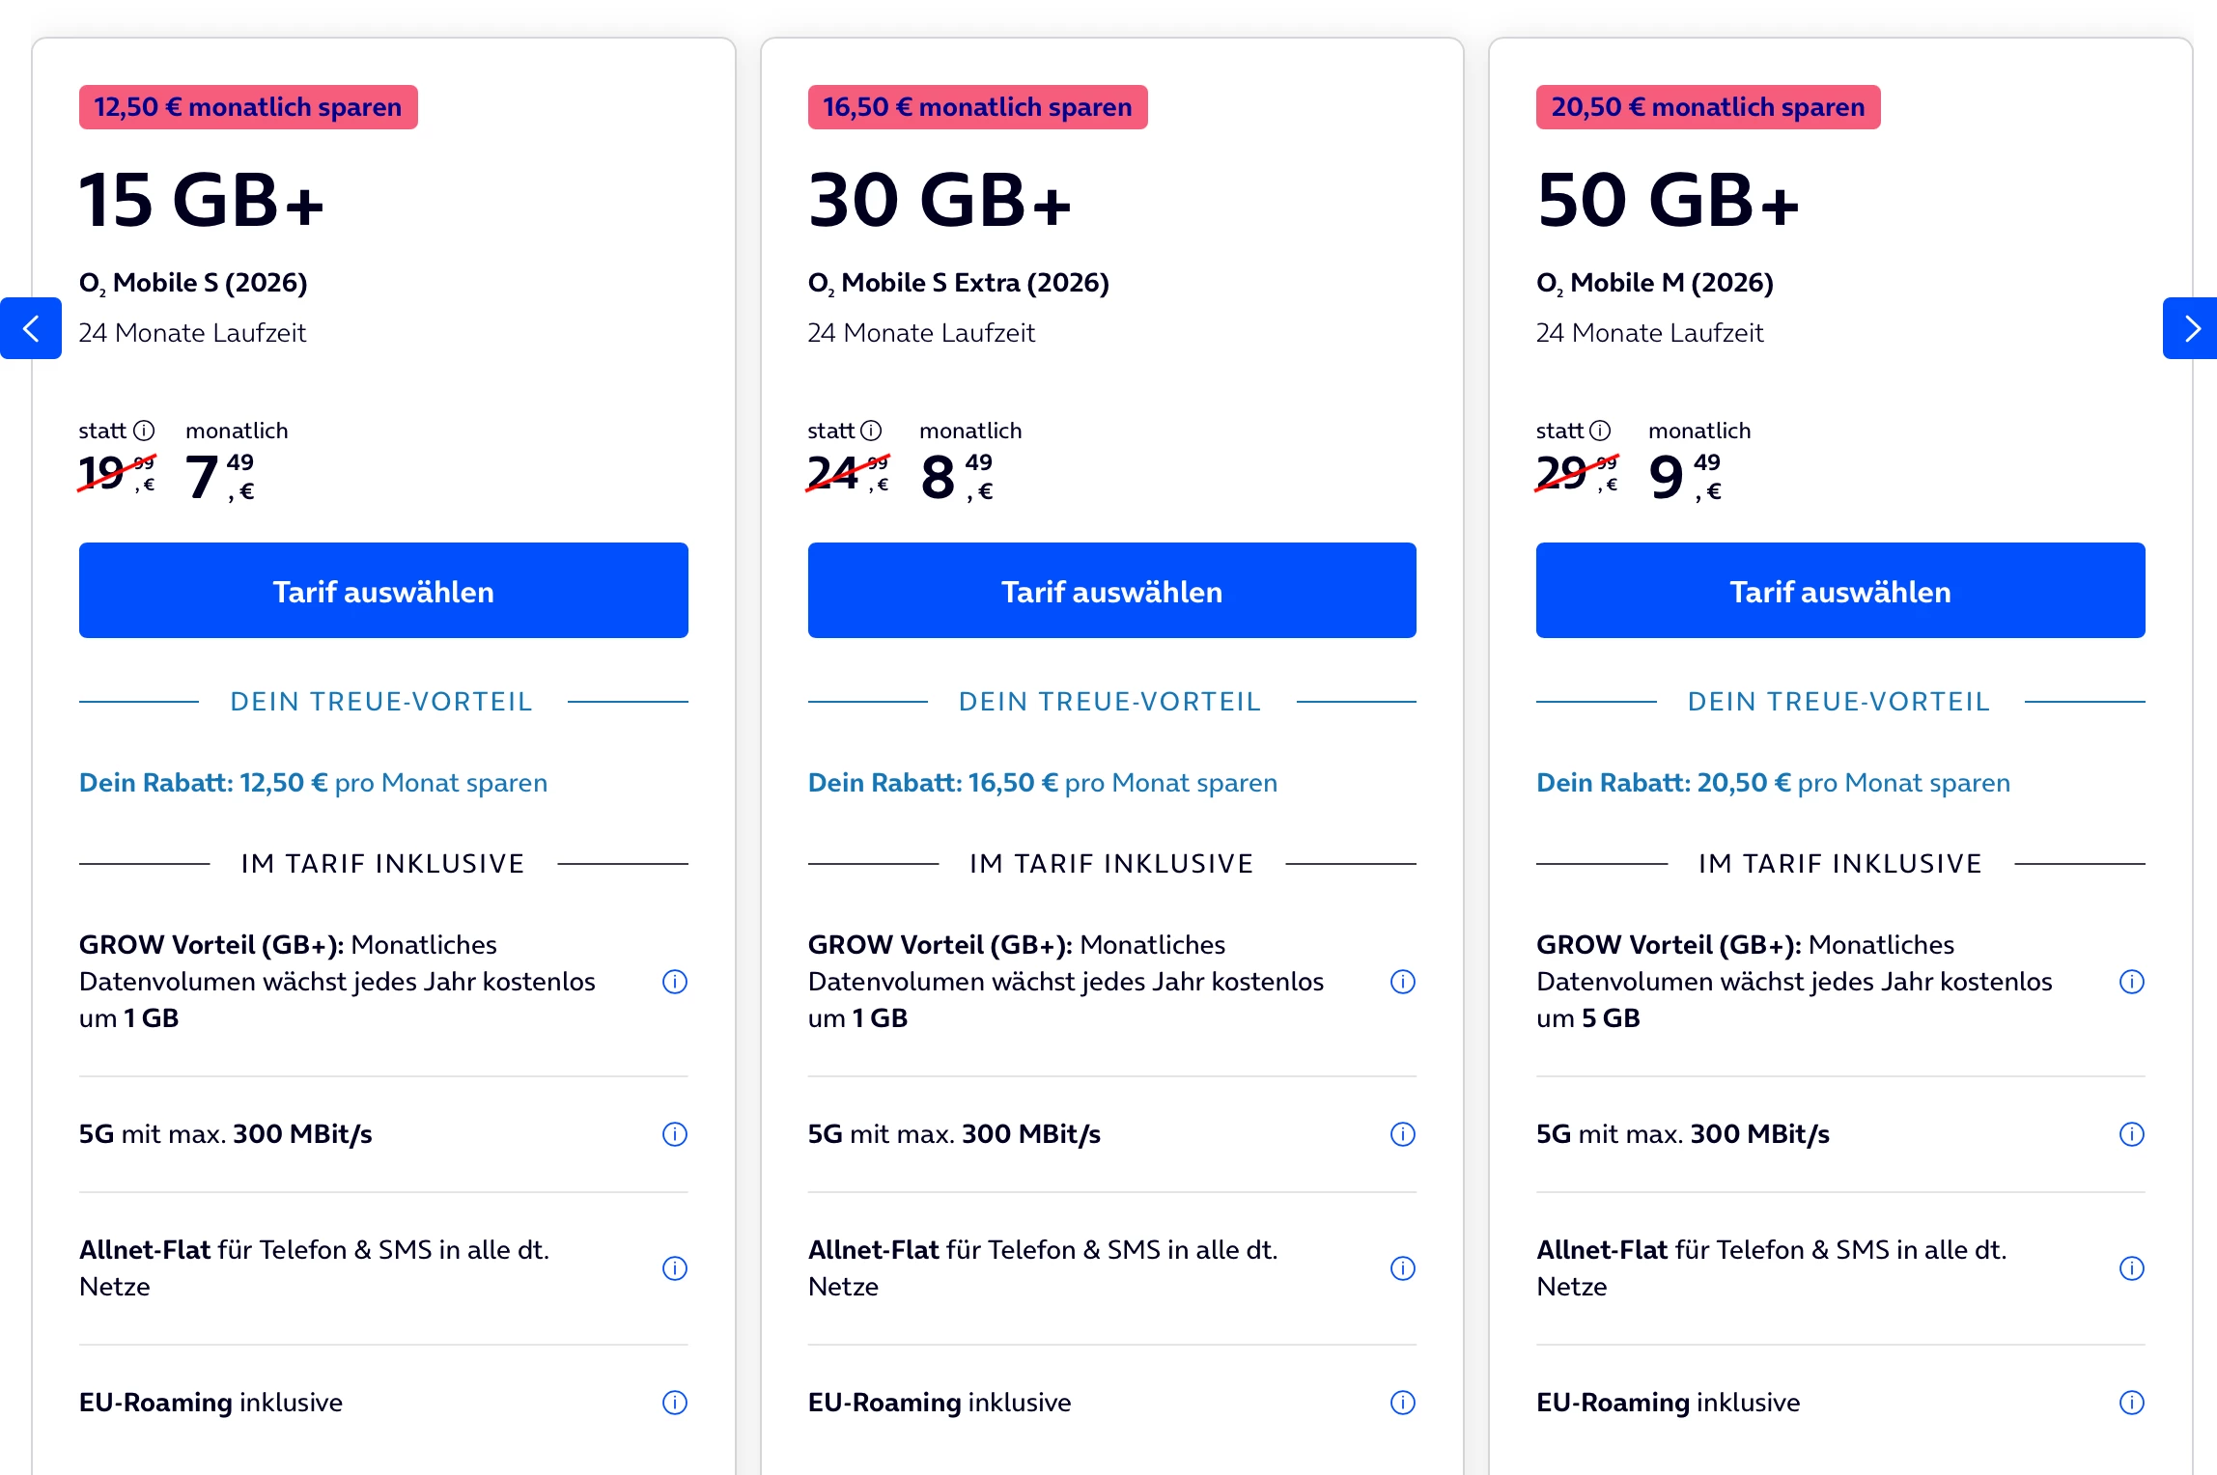Click the 12,50 € monatlich sparen badge
The image size is (2217, 1475).
(x=248, y=107)
